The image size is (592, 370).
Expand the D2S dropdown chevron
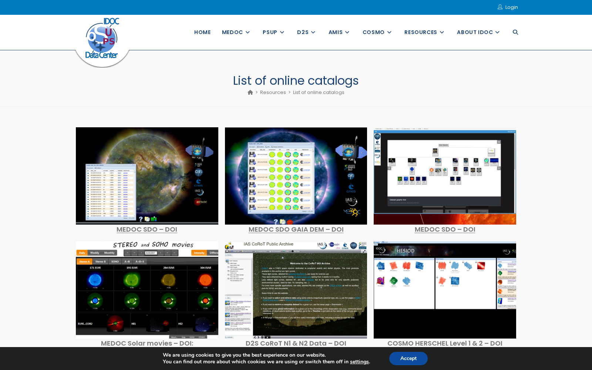pyautogui.click(x=313, y=32)
